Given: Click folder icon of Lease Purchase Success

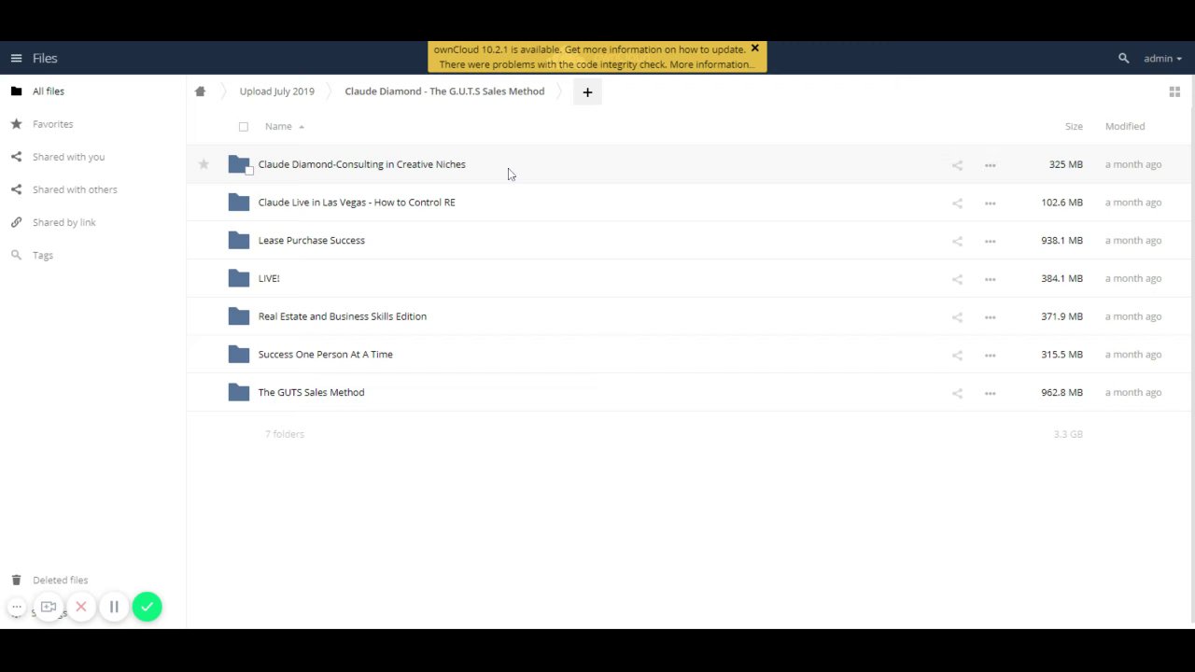Looking at the screenshot, I should click(239, 240).
